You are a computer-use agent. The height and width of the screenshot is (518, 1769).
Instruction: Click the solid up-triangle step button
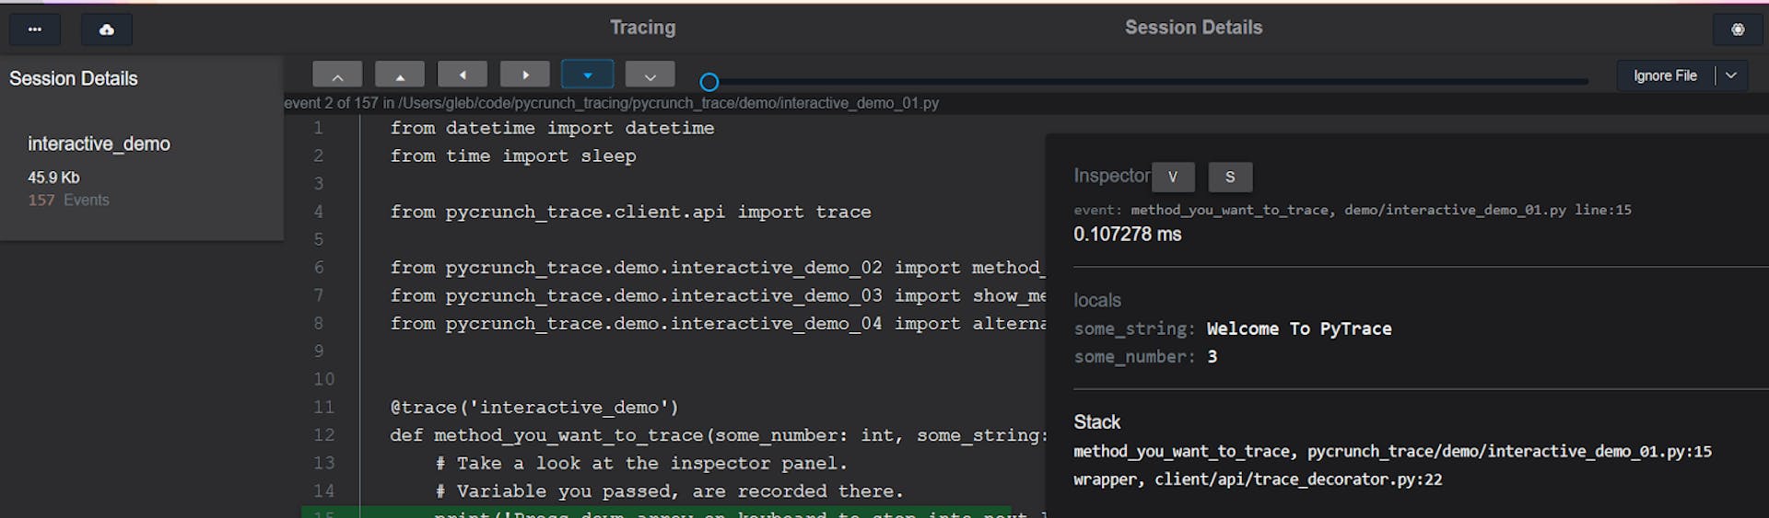[400, 75]
